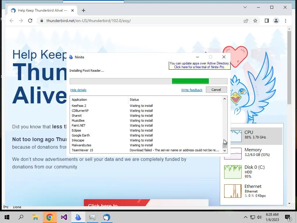Switch to Task Manager taskbar icon
The image size is (297, 223).
tap(92, 217)
